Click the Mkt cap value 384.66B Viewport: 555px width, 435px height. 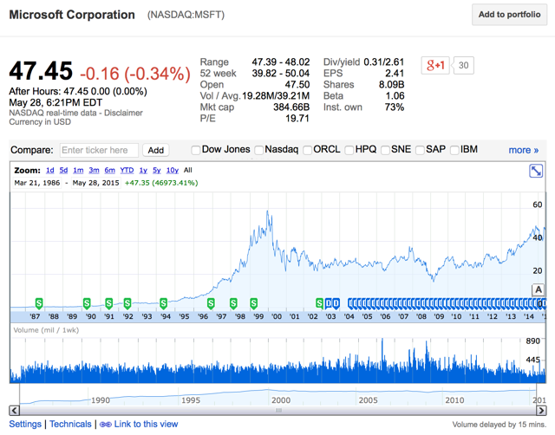(291, 107)
